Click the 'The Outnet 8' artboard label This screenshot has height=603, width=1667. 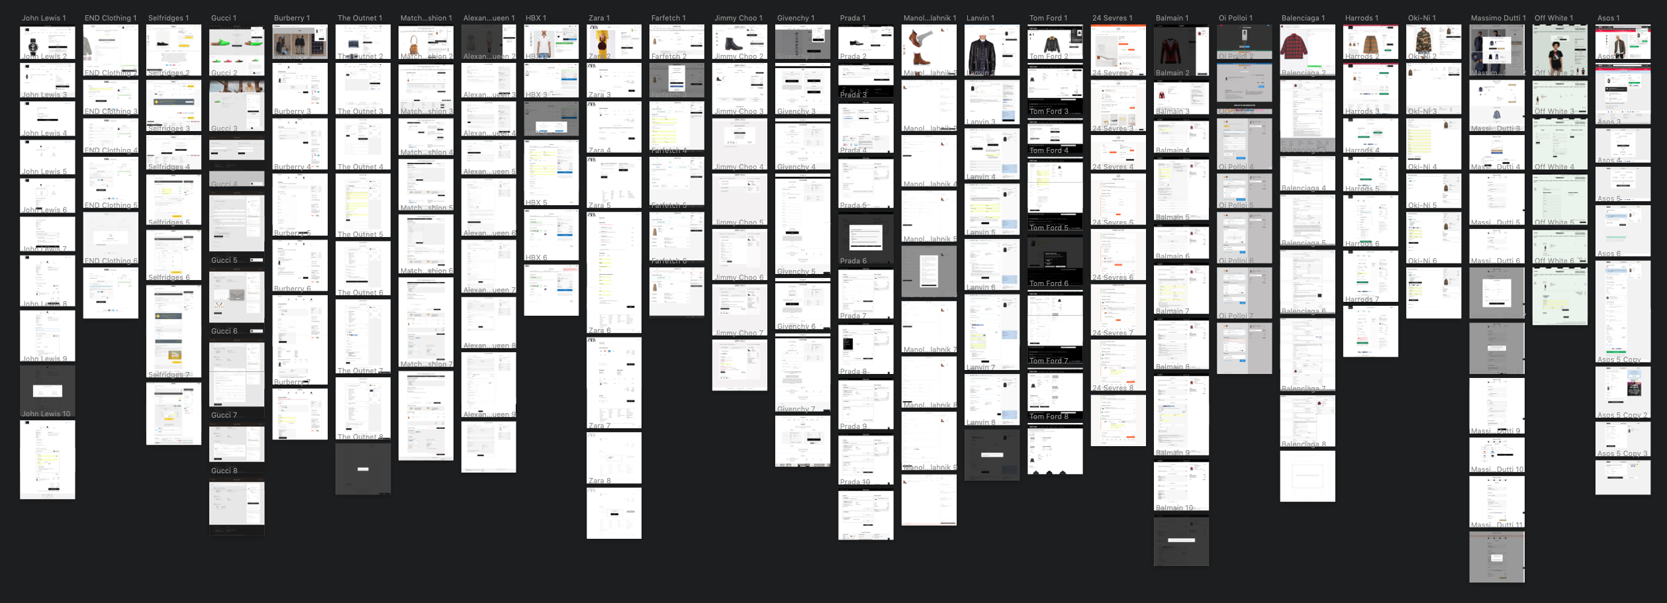tap(360, 437)
